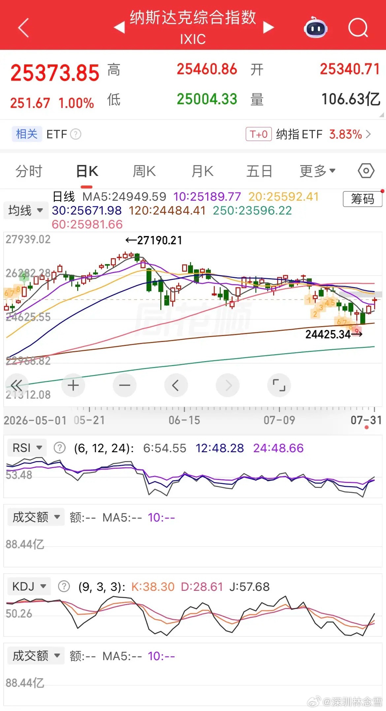This screenshot has height=711, width=386.
Task: Zoom out chart with minus button
Action: tap(125, 385)
